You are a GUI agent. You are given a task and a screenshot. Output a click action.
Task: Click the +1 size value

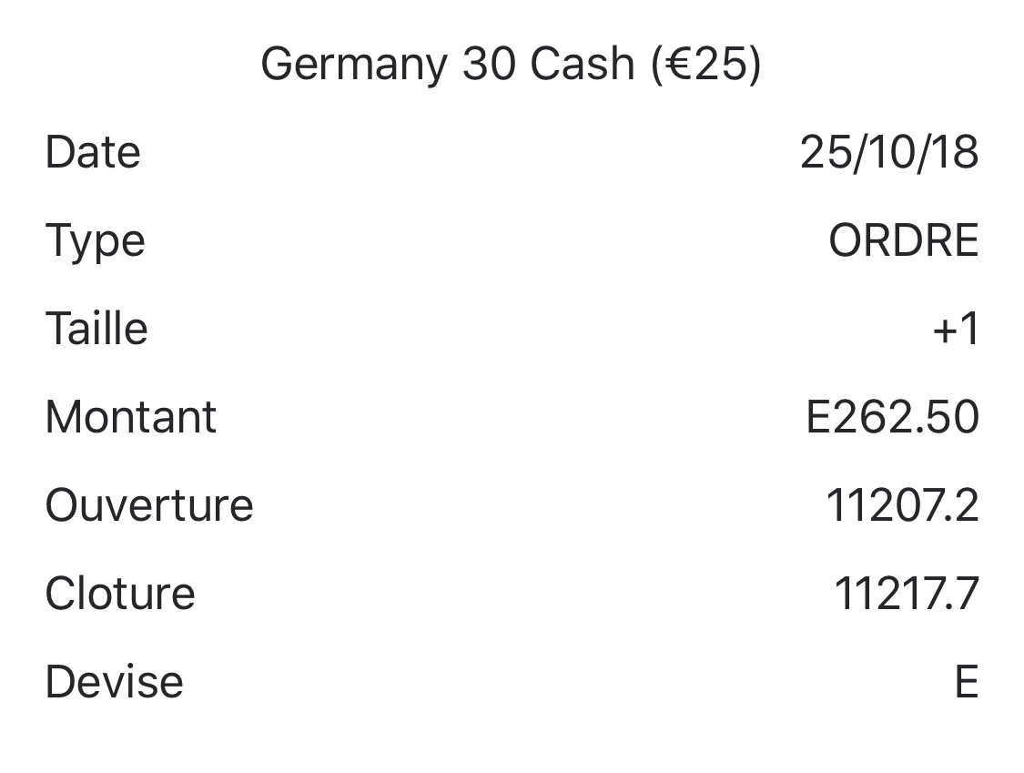(x=955, y=330)
